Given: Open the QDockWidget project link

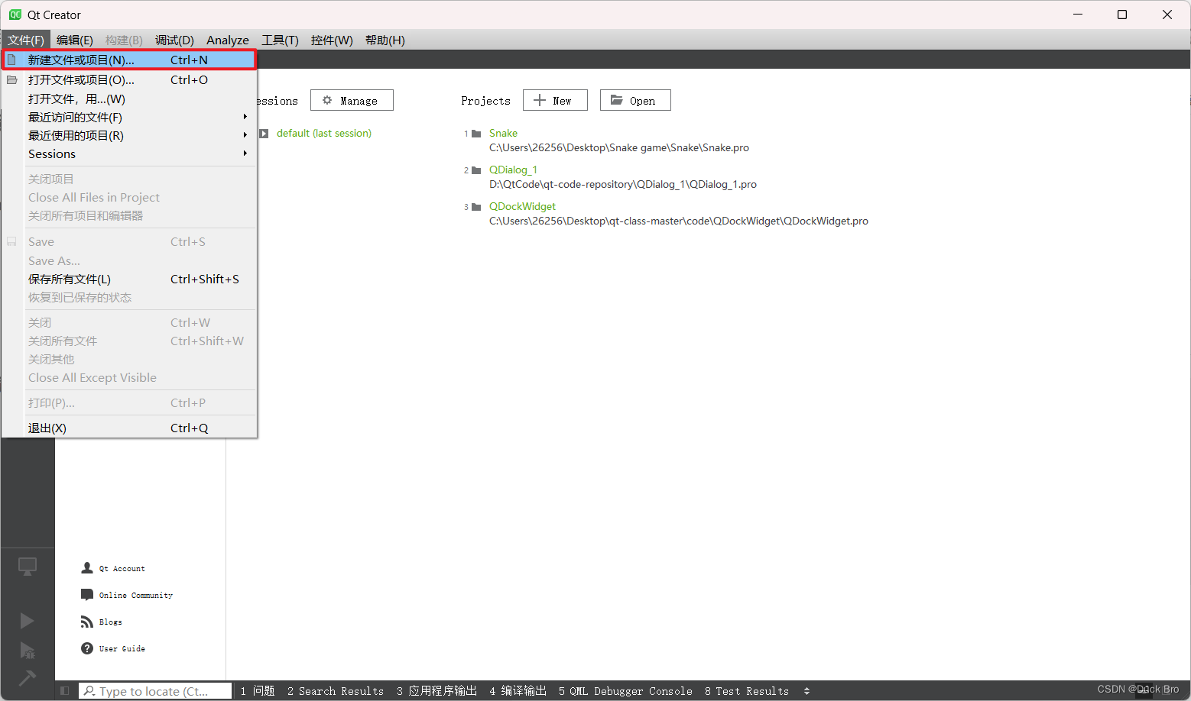Looking at the screenshot, I should [522, 206].
